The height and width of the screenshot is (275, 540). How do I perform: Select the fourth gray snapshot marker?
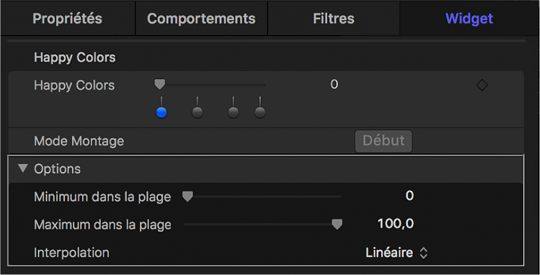[260, 112]
